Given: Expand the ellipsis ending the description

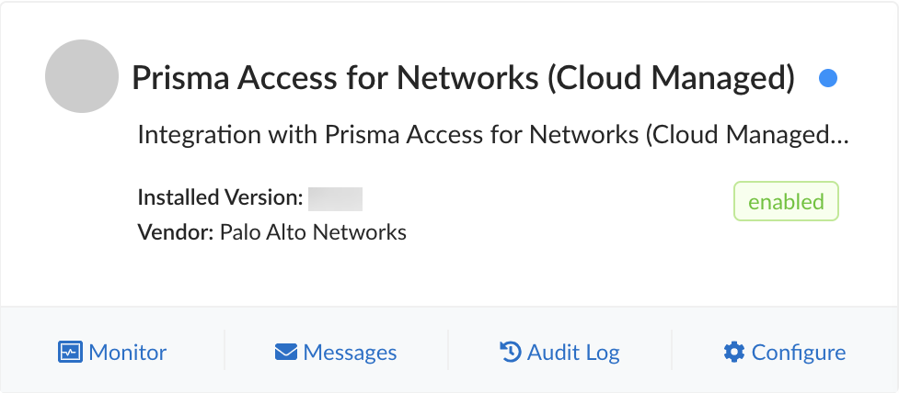Looking at the screenshot, I should coord(838,138).
